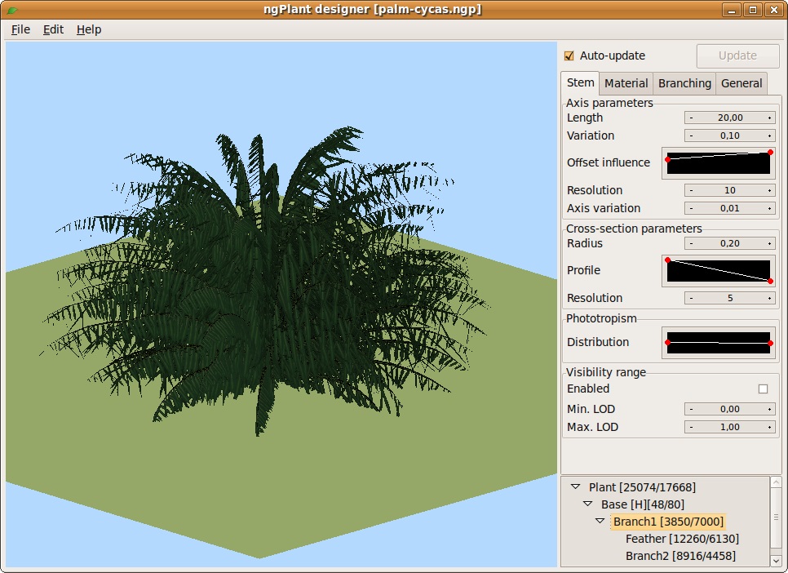Collapse the Plant tree node

point(576,487)
